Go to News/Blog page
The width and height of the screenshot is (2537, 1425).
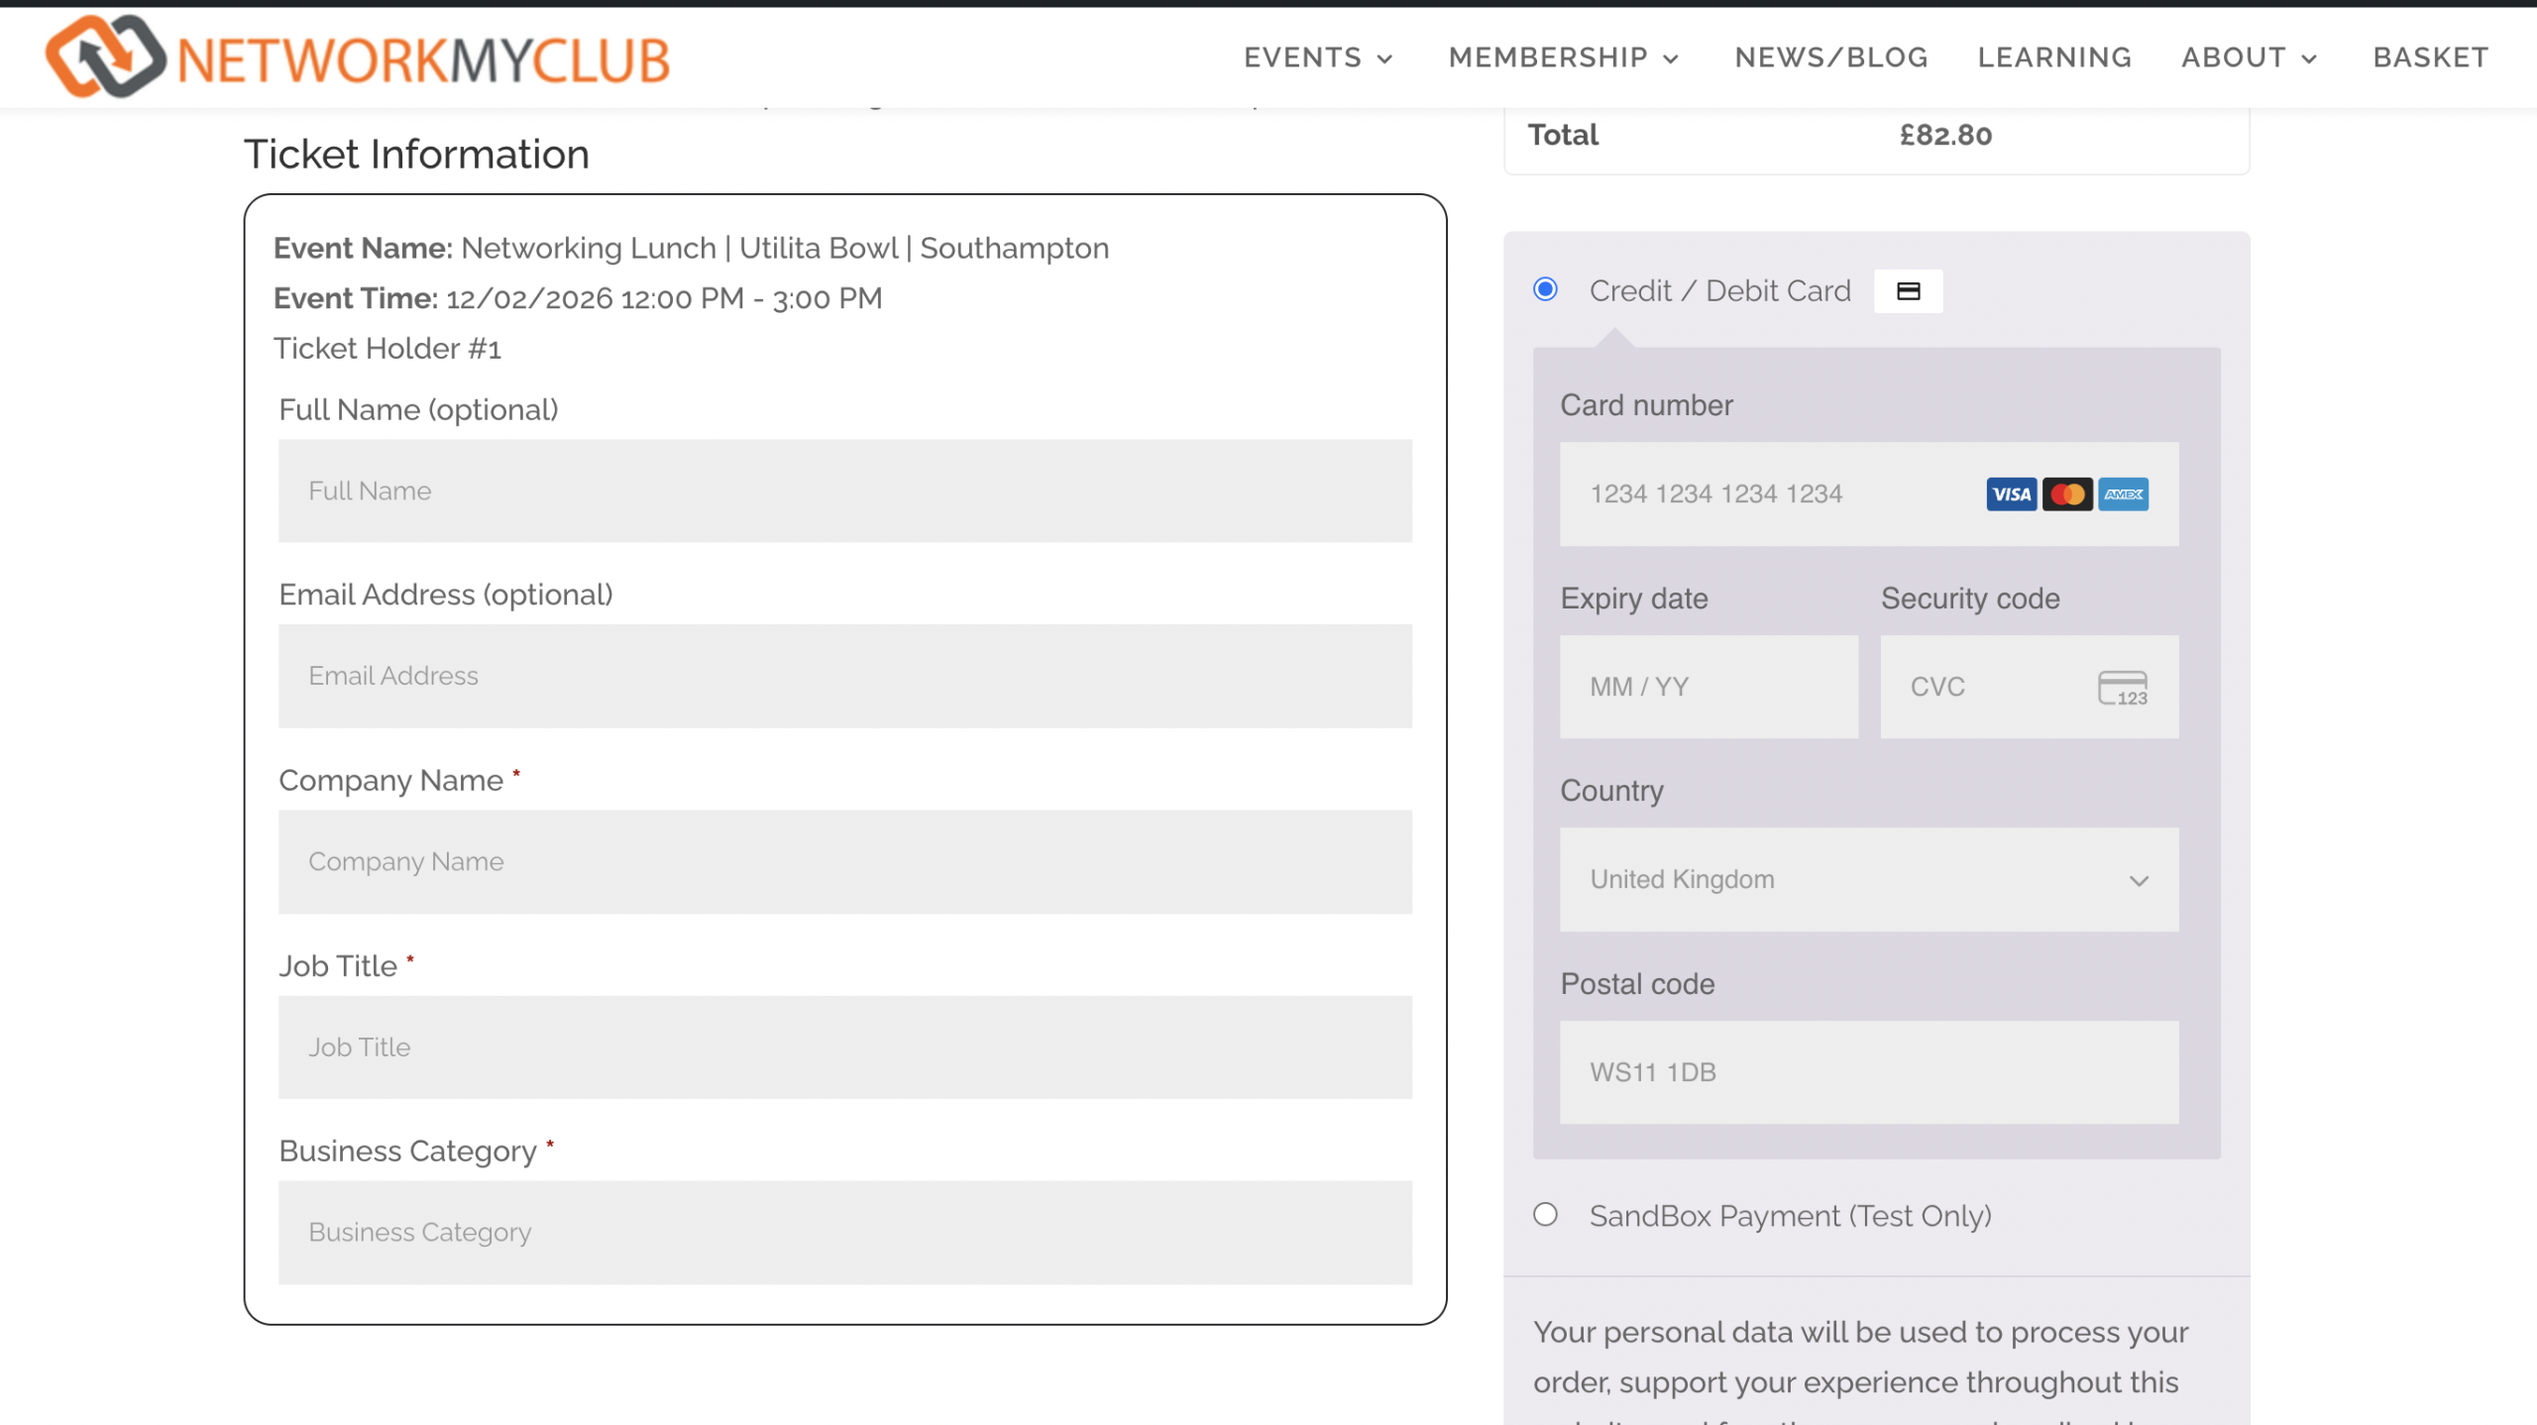pyautogui.click(x=1830, y=57)
